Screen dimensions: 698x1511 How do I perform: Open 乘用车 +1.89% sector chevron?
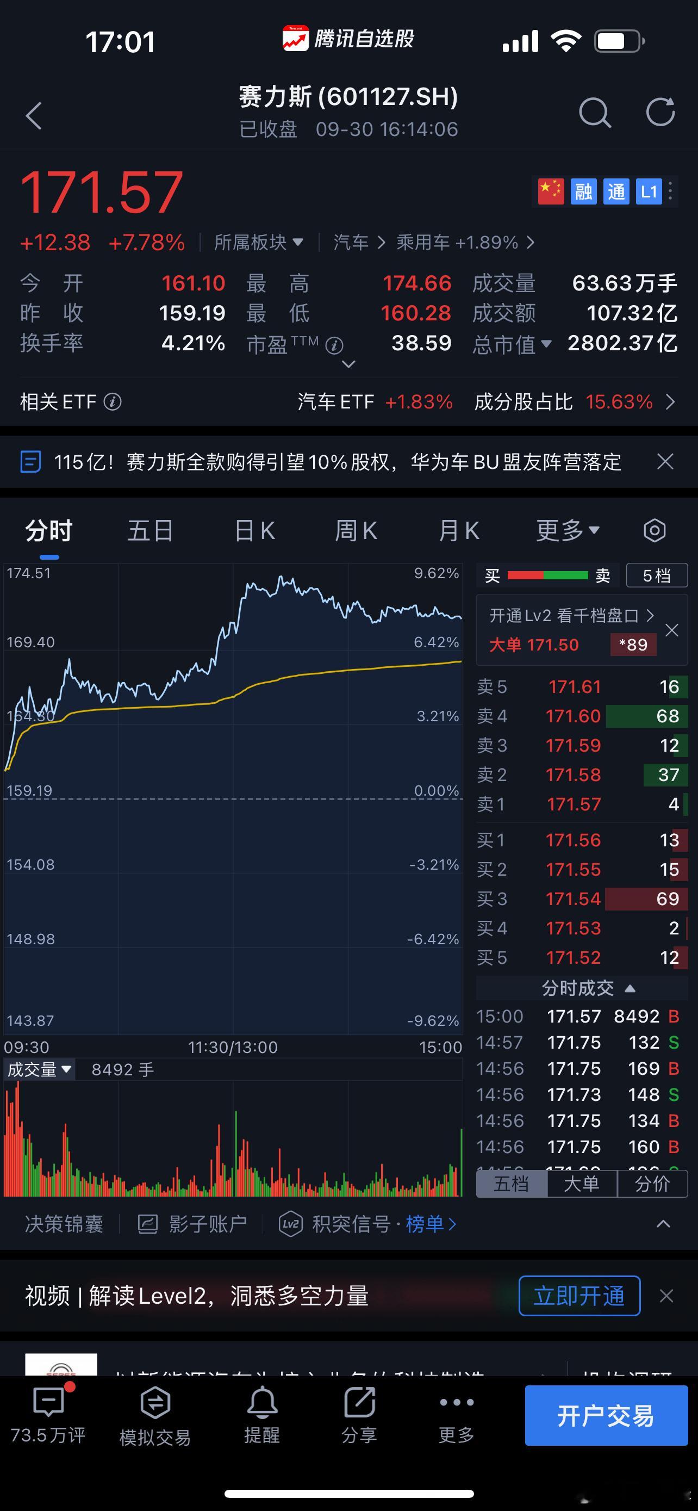tap(531, 242)
